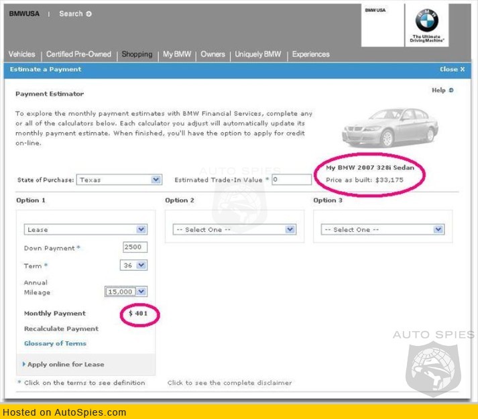The width and height of the screenshot is (478, 419).
Task: Click the Option 2 heading
Action: (x=180, y=200)
